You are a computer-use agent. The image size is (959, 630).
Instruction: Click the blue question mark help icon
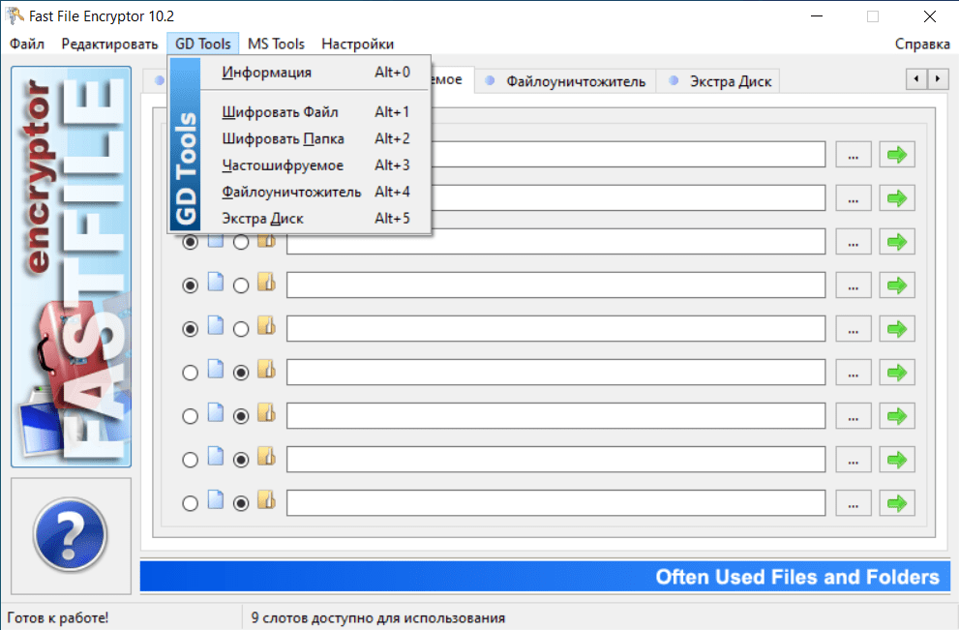[71, 534]
